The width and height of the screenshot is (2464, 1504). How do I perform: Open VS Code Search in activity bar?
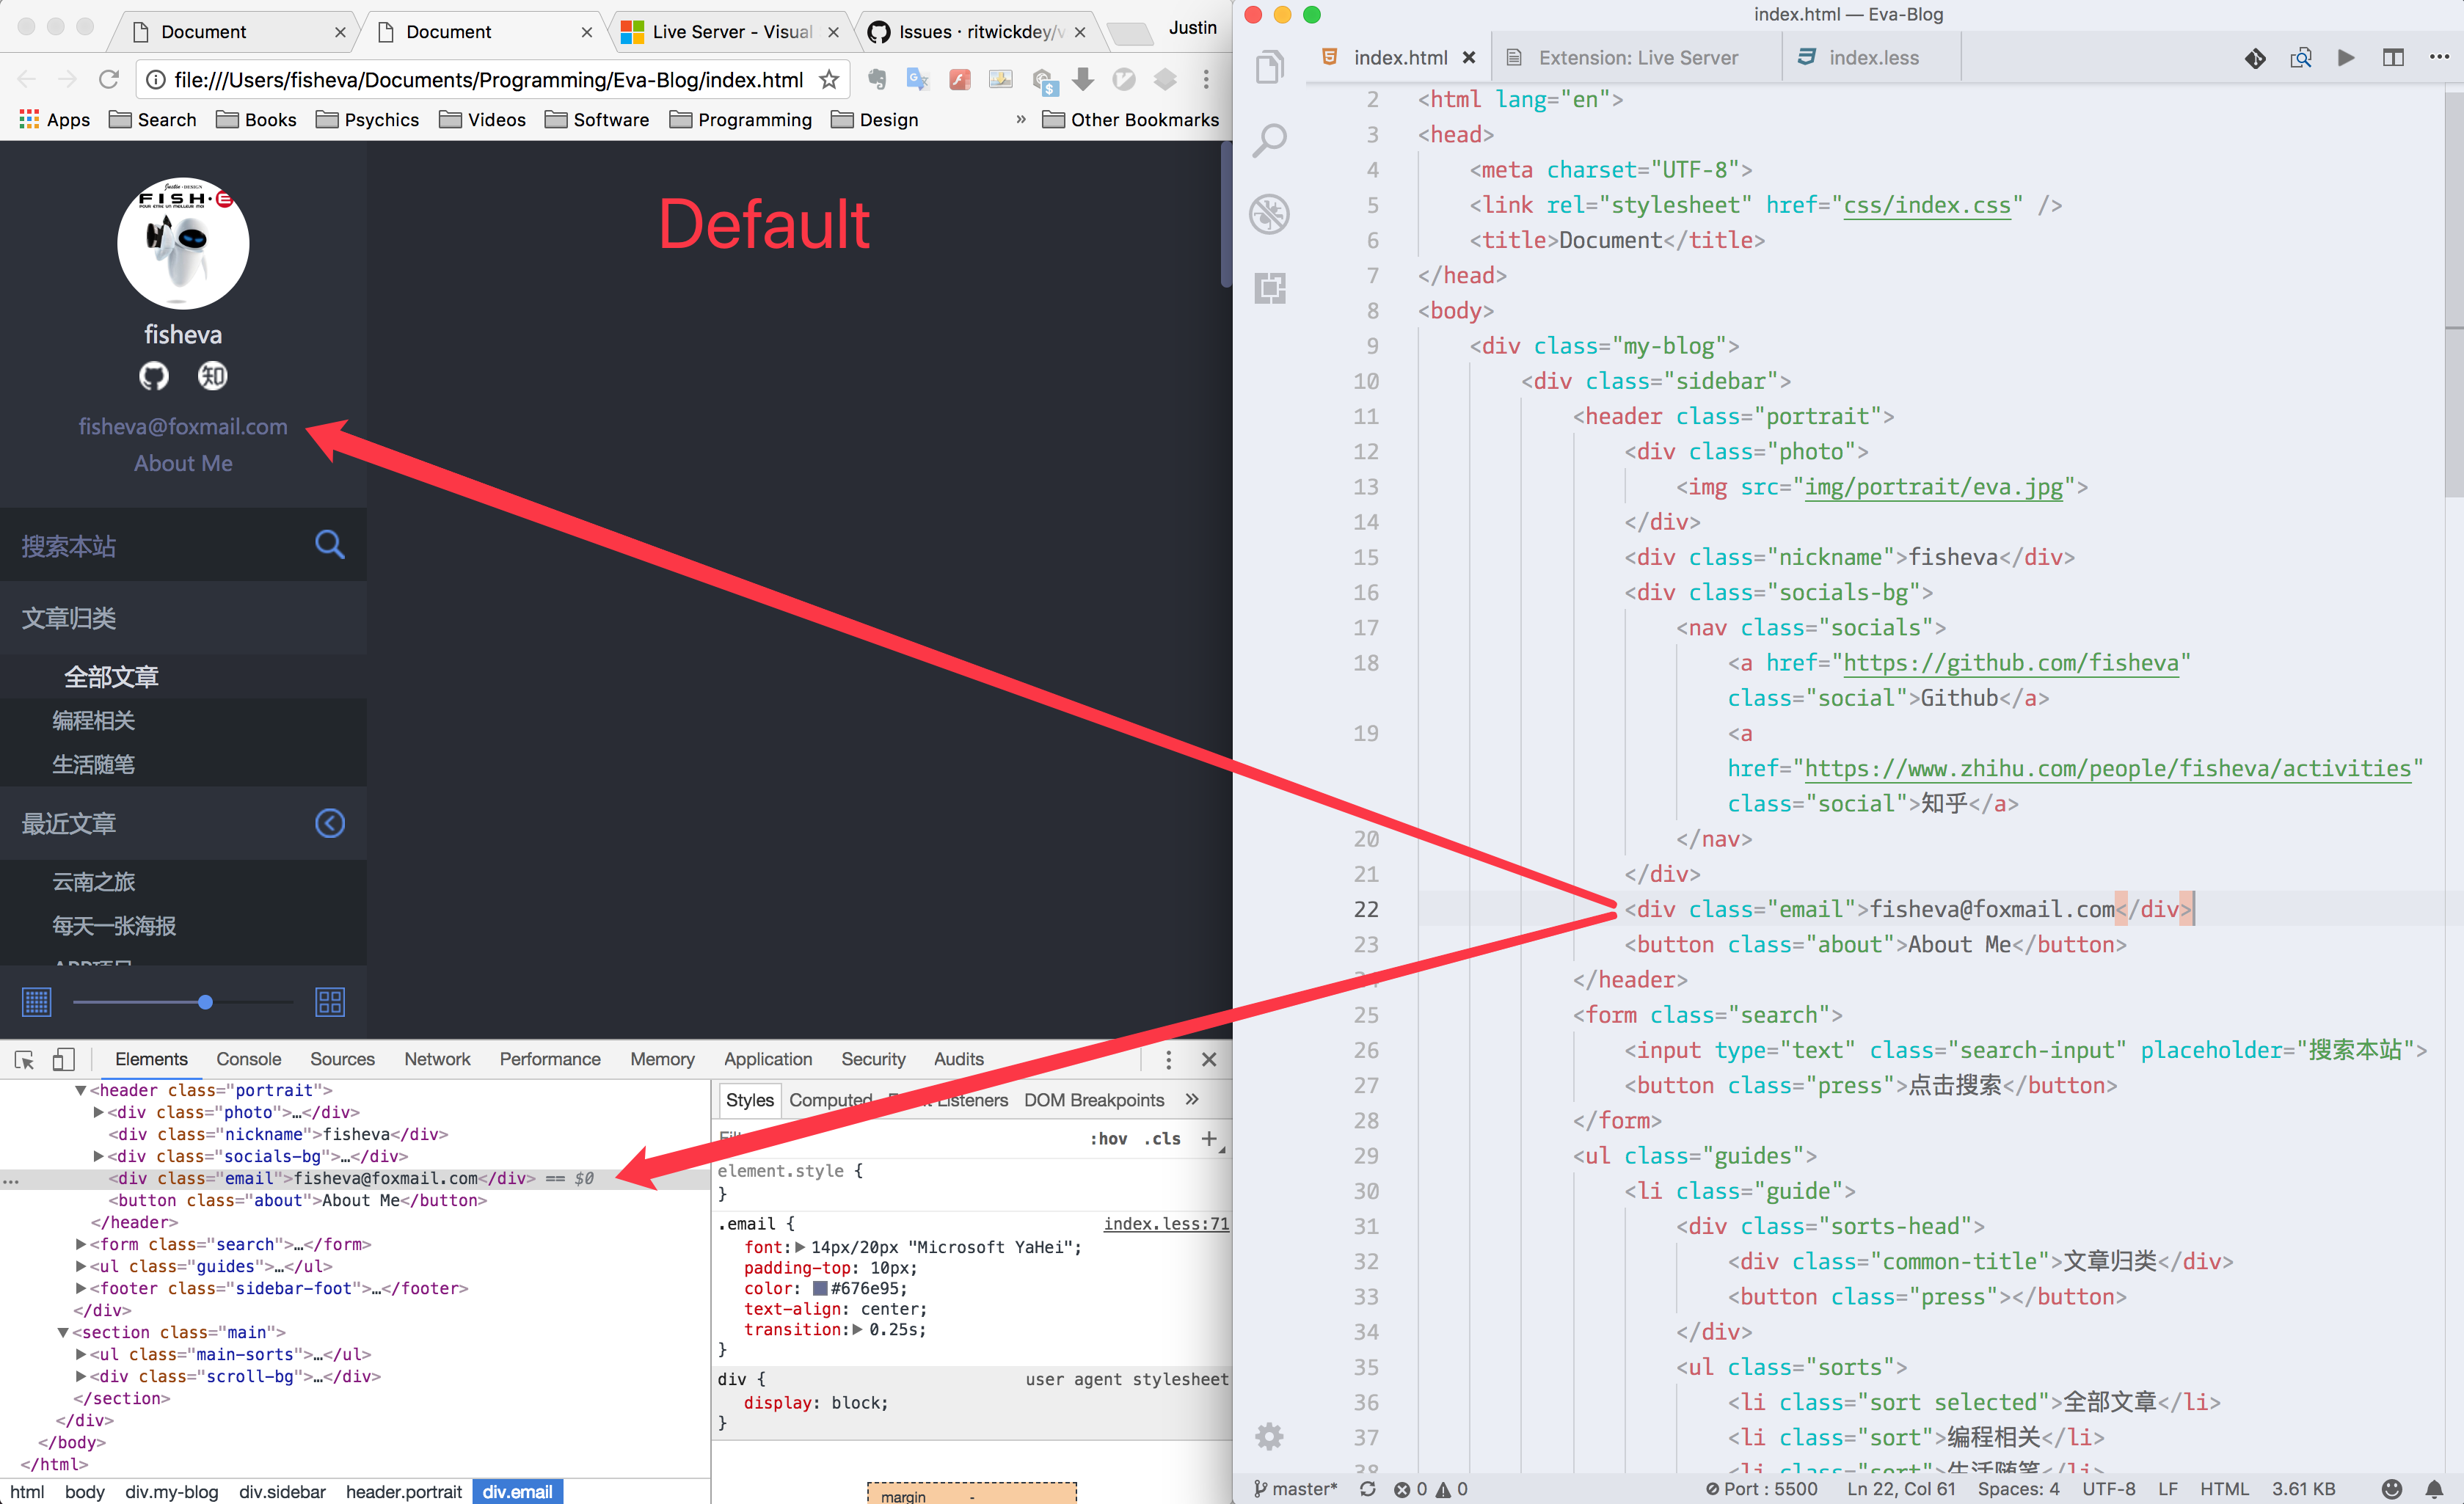click(1269, 140)
